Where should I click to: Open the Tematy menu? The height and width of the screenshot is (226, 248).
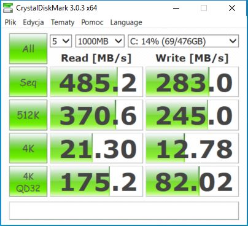click(63, 22)
